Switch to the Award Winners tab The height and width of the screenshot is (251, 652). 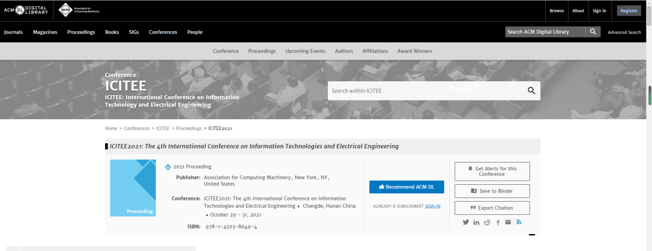(415, 51)
